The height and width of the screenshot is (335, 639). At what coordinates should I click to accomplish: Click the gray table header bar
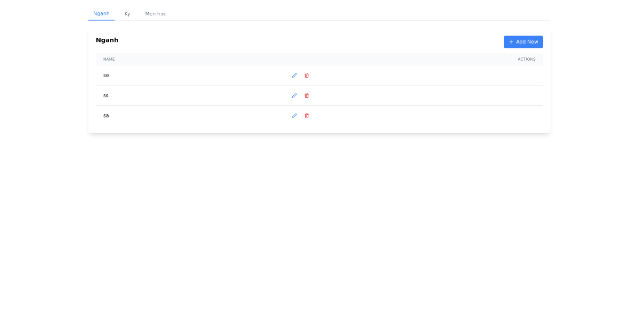coord(319,59)
